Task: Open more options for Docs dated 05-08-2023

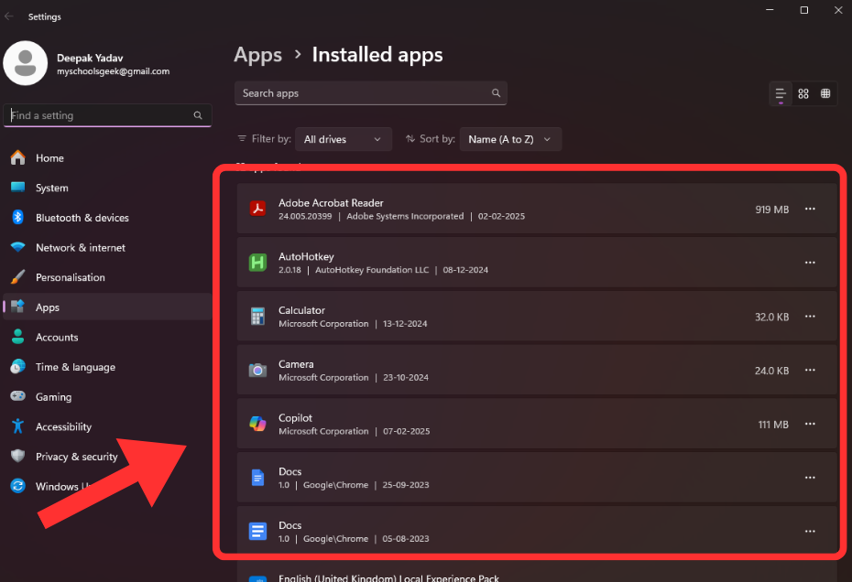Action: 810,532
